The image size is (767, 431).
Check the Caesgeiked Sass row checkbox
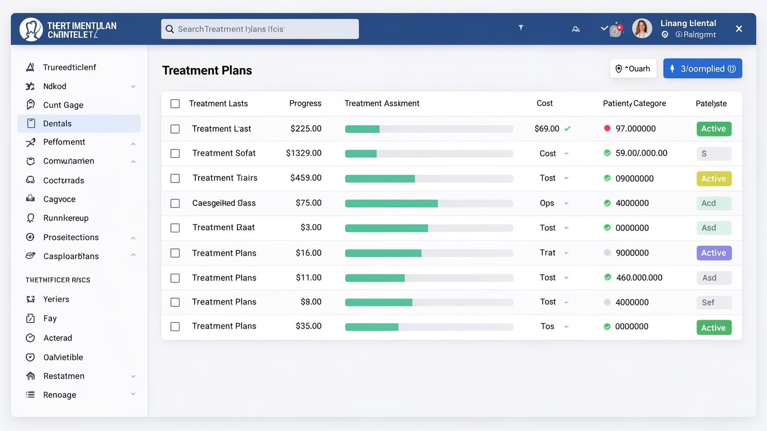click(x=175, y=204)
